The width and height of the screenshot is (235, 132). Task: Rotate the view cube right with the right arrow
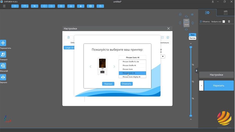click(x=193, y=23)
